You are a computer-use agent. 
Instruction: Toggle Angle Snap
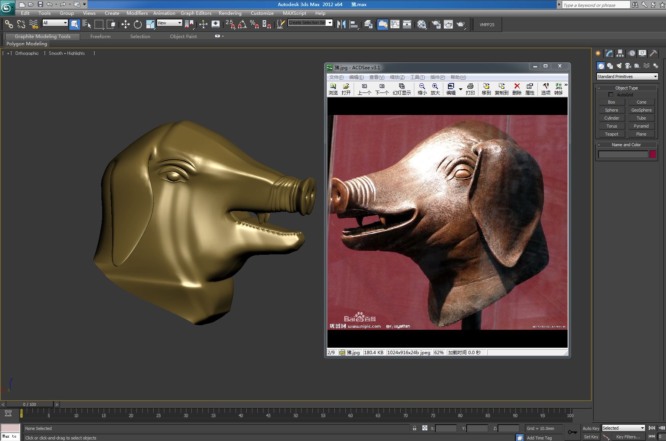[242, 24]
